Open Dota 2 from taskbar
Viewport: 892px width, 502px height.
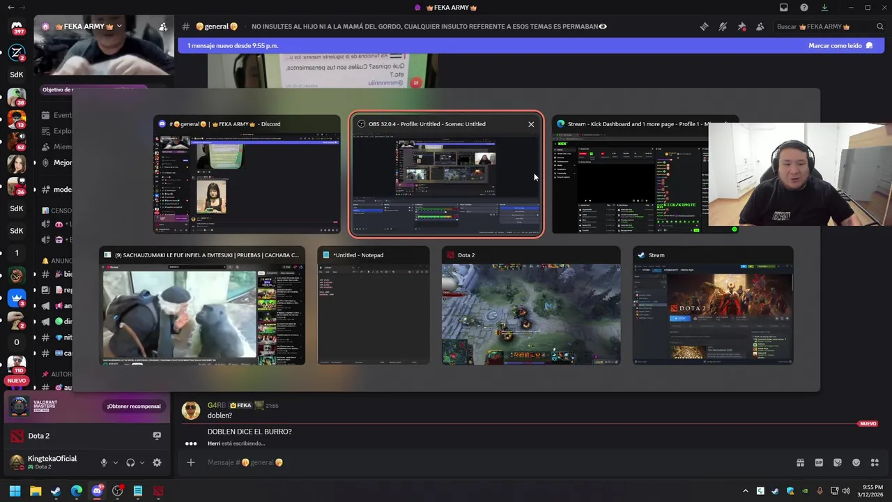coord(158,491)
